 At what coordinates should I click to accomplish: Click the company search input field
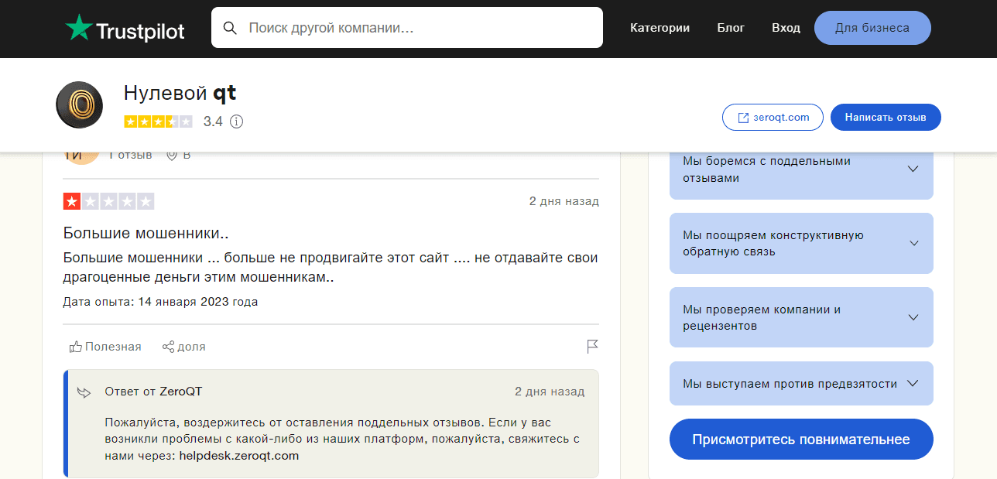(387, 27)
